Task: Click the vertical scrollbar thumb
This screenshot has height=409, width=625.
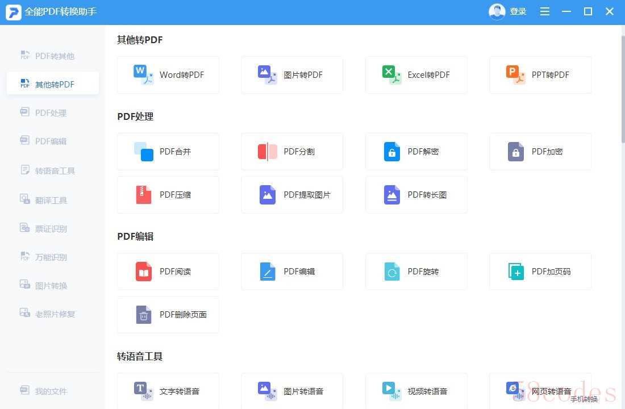Action: tap(623, 89)
